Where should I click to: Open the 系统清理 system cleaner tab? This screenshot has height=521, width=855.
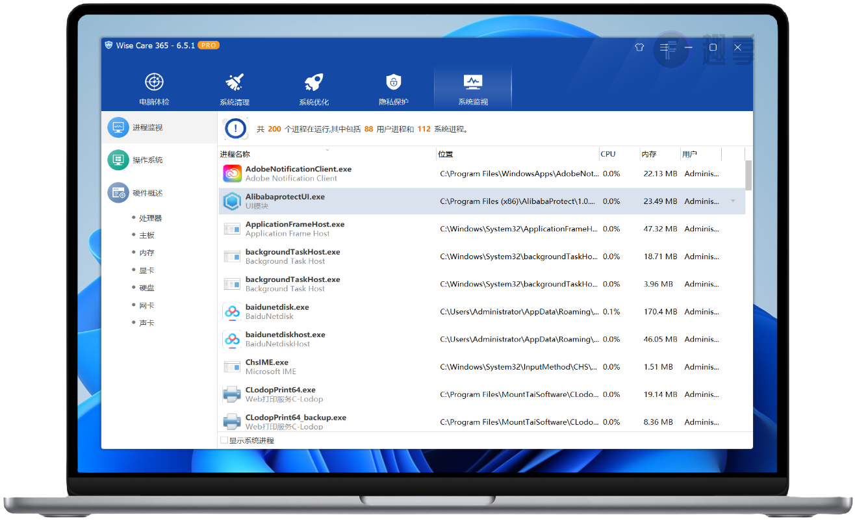coord(235,89)
